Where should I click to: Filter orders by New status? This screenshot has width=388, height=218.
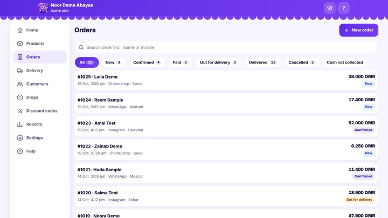(113, 62)
